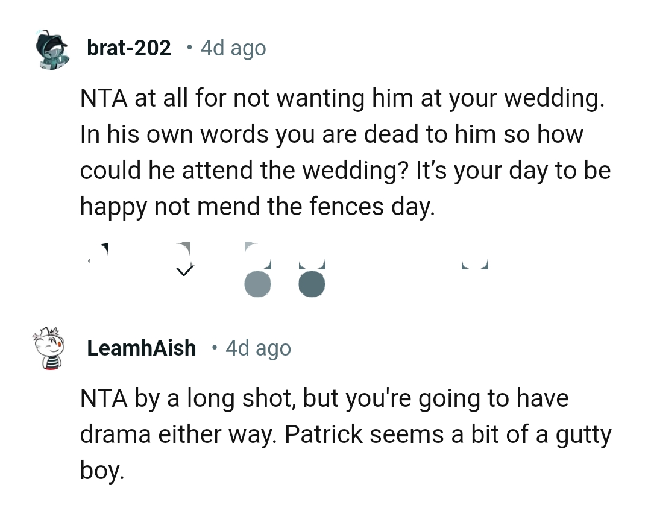Viewport: 651px width, 505px height.
Task: Click the gray corner icon above light circle
Action: coord(250,246)
